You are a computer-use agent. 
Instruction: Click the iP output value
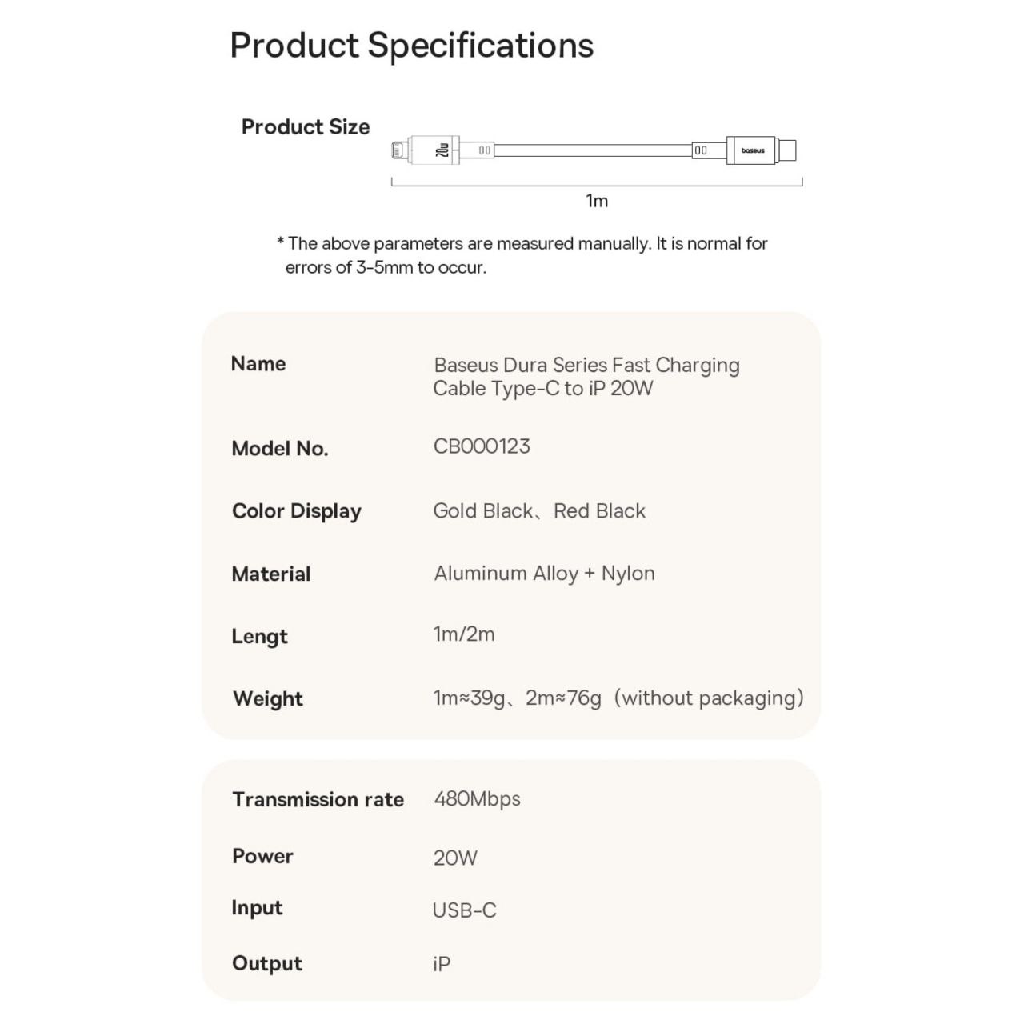click(x=442, y=964)
